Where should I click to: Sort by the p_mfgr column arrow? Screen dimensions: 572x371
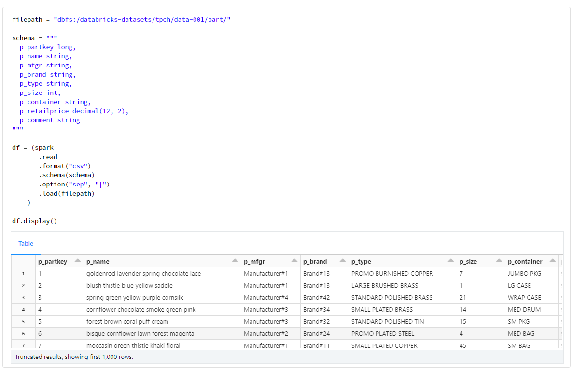[293, 261]
